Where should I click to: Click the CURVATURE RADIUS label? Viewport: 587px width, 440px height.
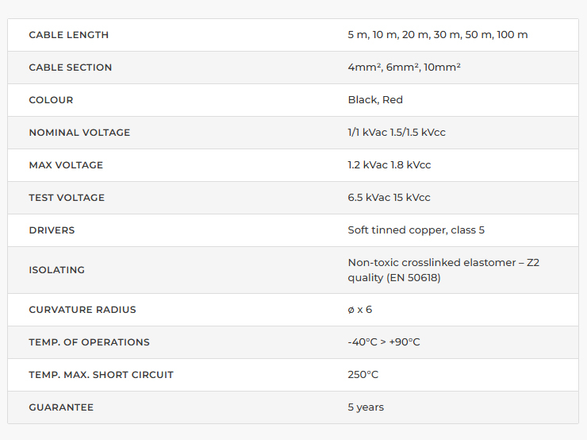tap(82, 310)
